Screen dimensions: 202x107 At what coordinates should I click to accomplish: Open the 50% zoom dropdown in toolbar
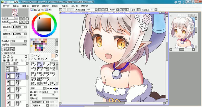96,10
